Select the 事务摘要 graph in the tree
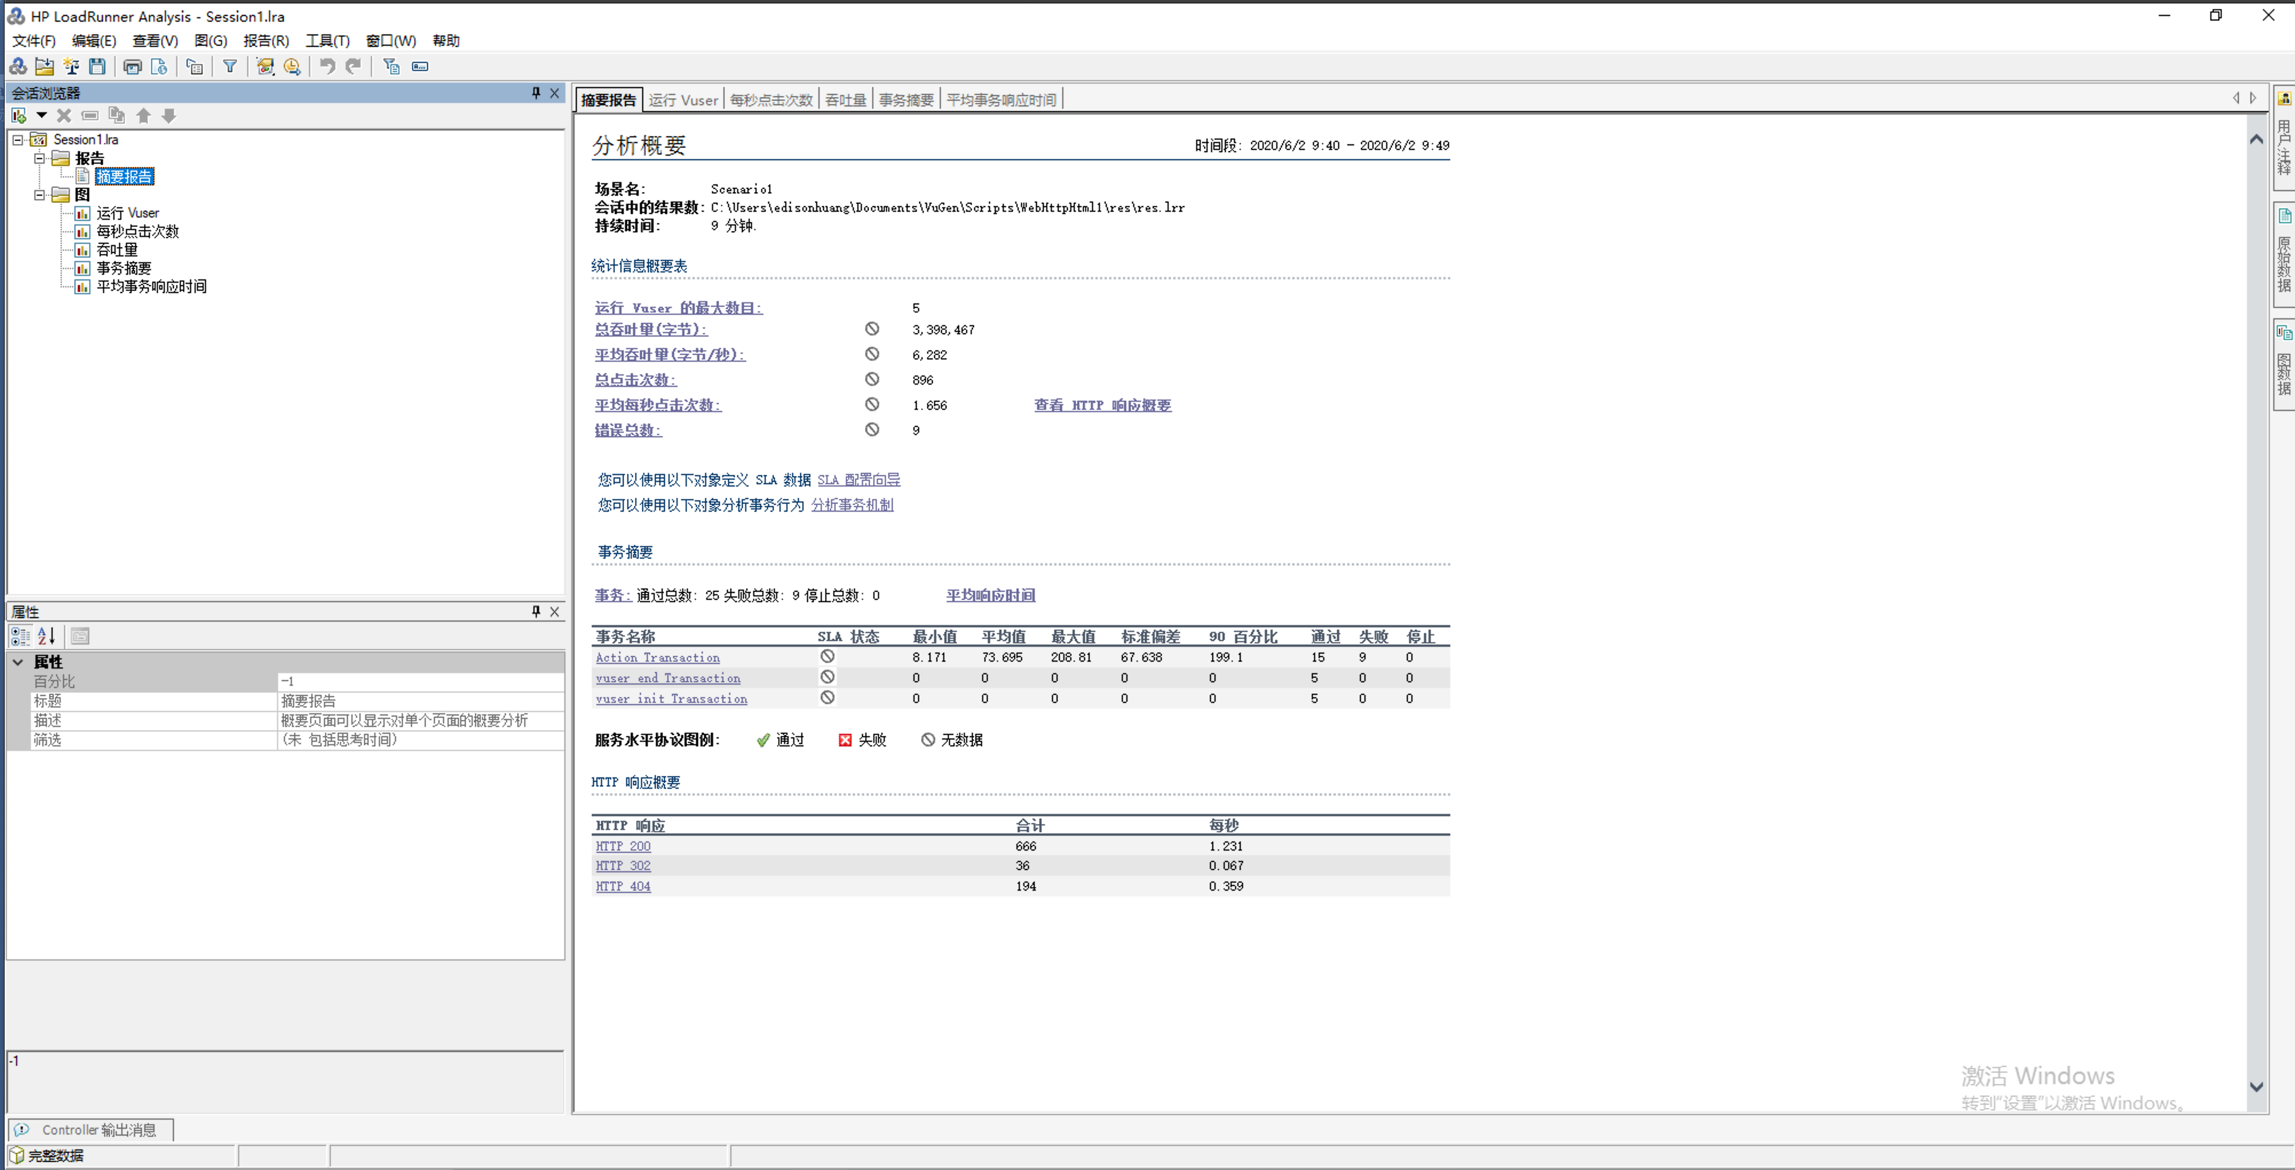This screenshot has height=1170, width=2295. (x=124, y=268)
